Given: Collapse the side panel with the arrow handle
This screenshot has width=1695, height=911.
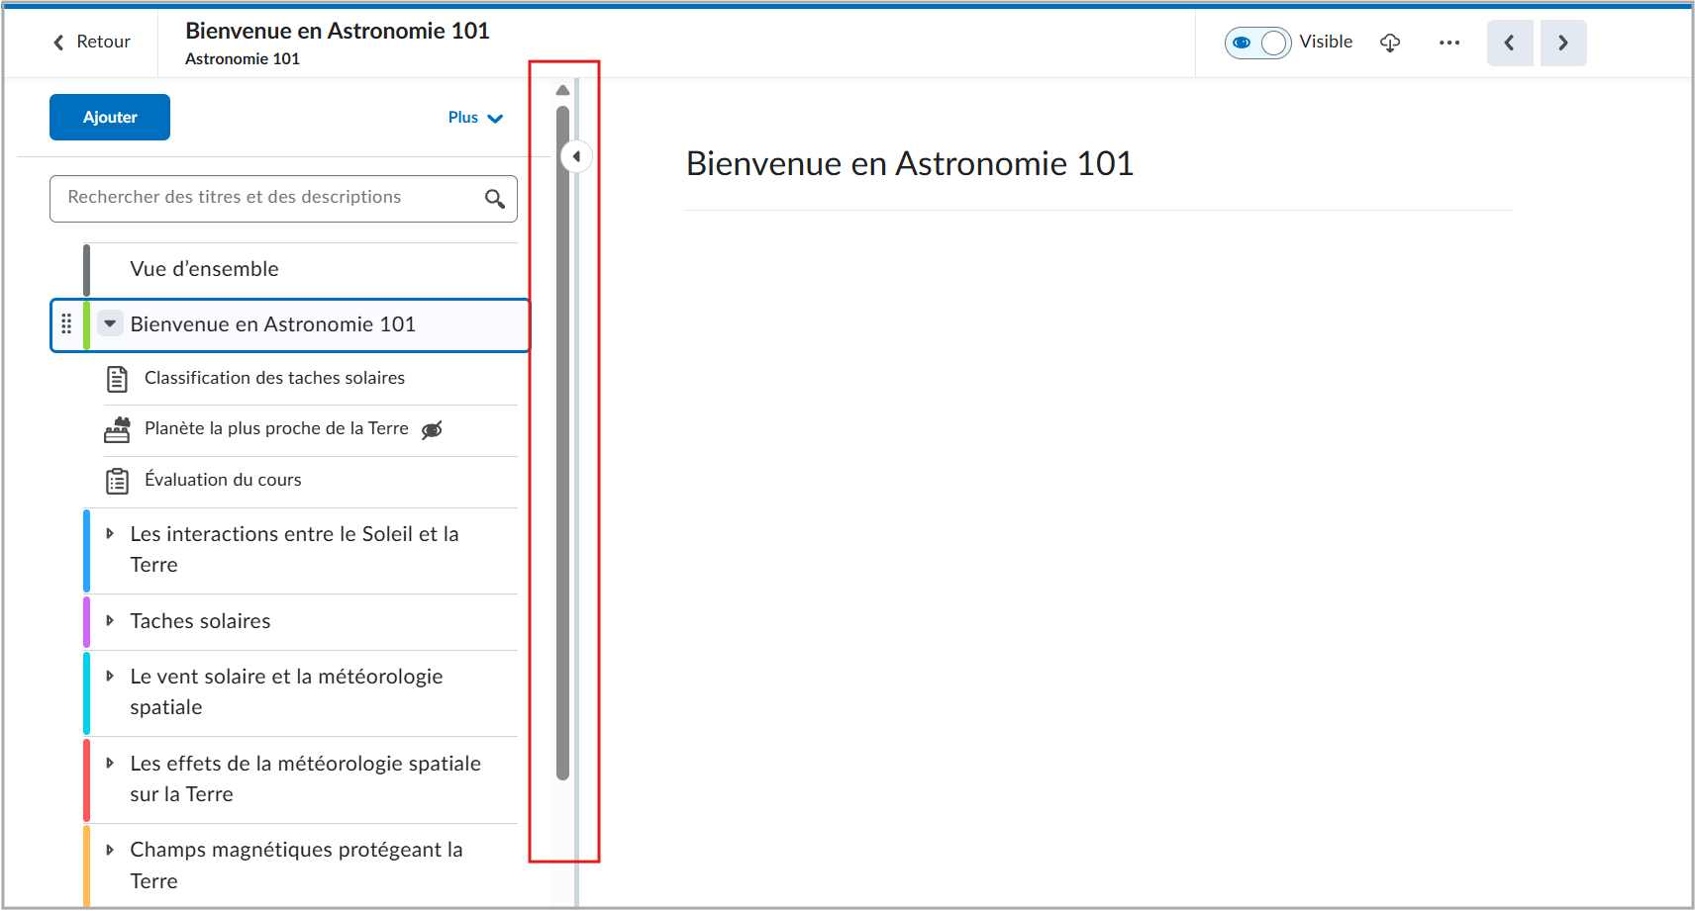Looking at the screenshot, I should click(576, 156).
